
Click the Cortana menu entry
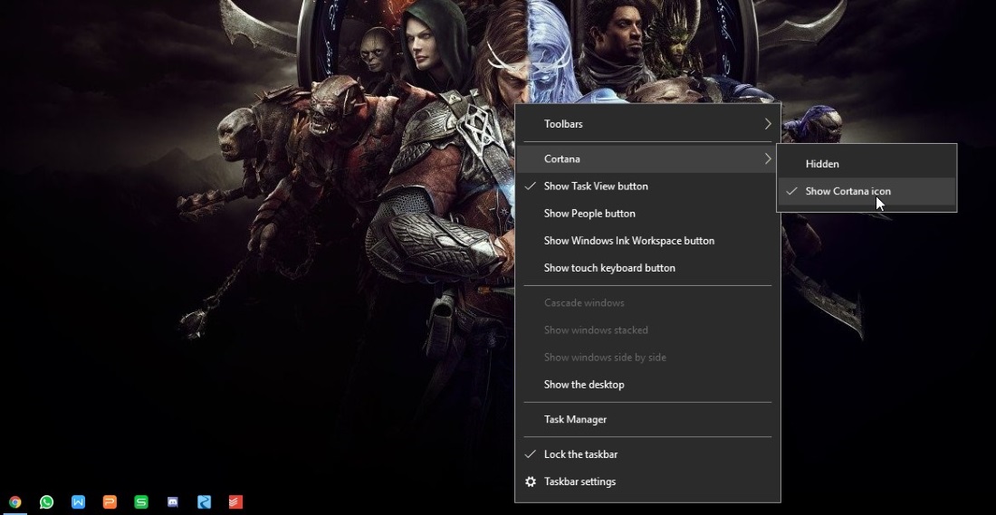pos(647,158)
